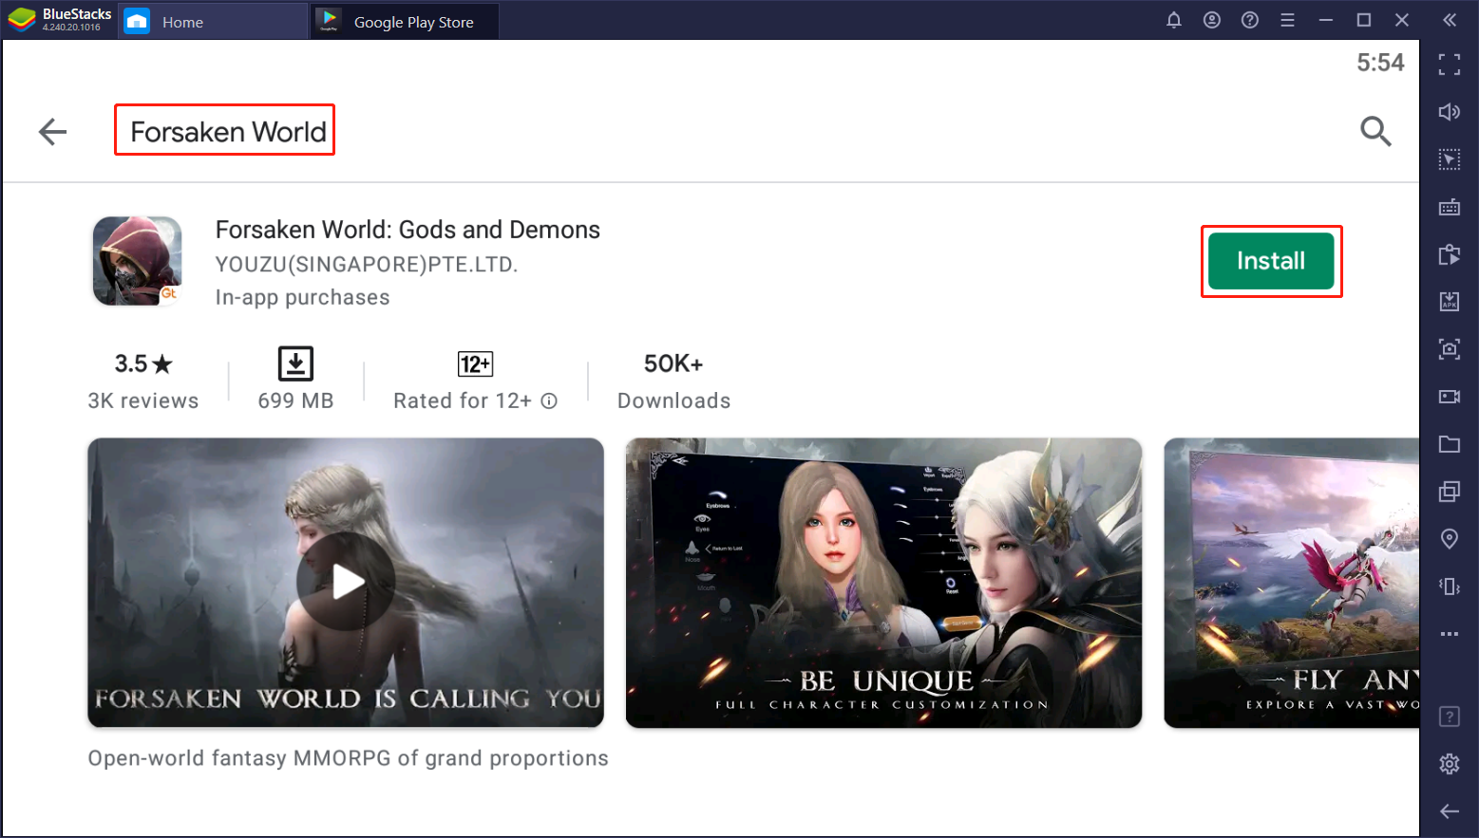Click the app title Forsaken World: Gods and Demons
Viewport: 1479px width, 838px height.
(x=408, y=230)
